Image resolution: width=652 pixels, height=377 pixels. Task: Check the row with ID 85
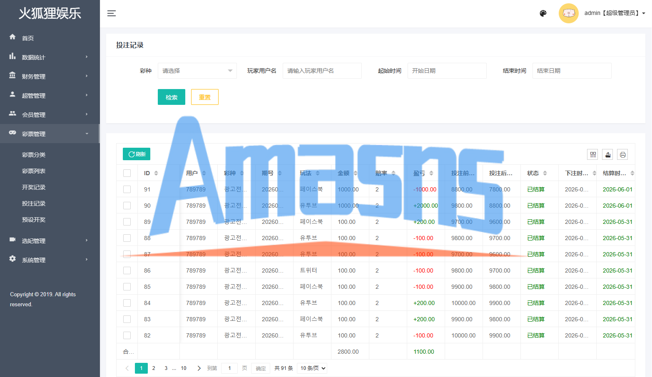tap(127, 287)
